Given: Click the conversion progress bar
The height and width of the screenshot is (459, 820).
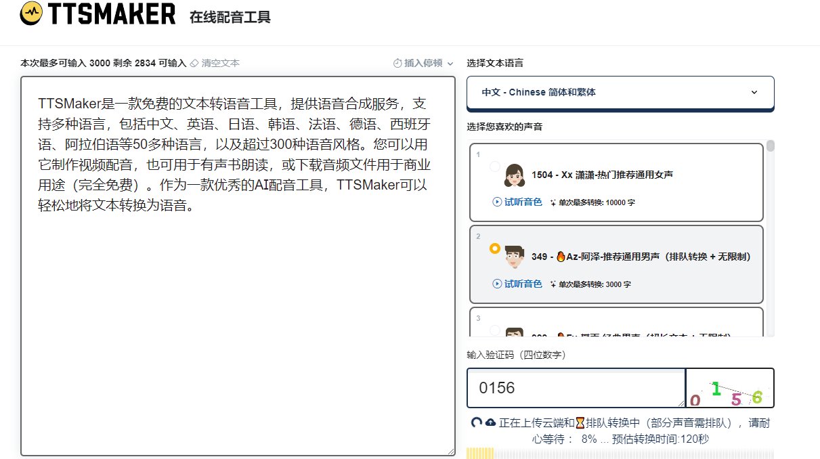Looking at the screenshot, I should (x=620, y=453).
